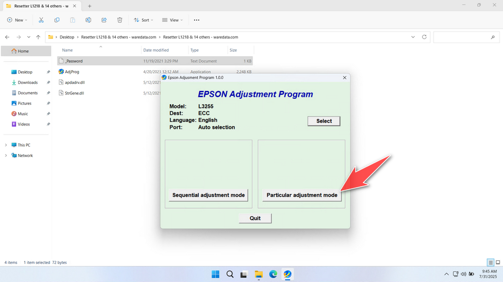Show hidden system tray icons
Image resolution: width=503 pixels, height=282 pixels.
[446, 274]
